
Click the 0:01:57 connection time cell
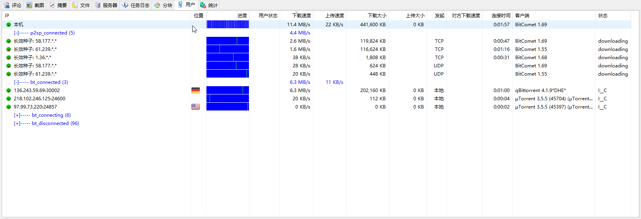pyautogui.click(x=501, y=25)
